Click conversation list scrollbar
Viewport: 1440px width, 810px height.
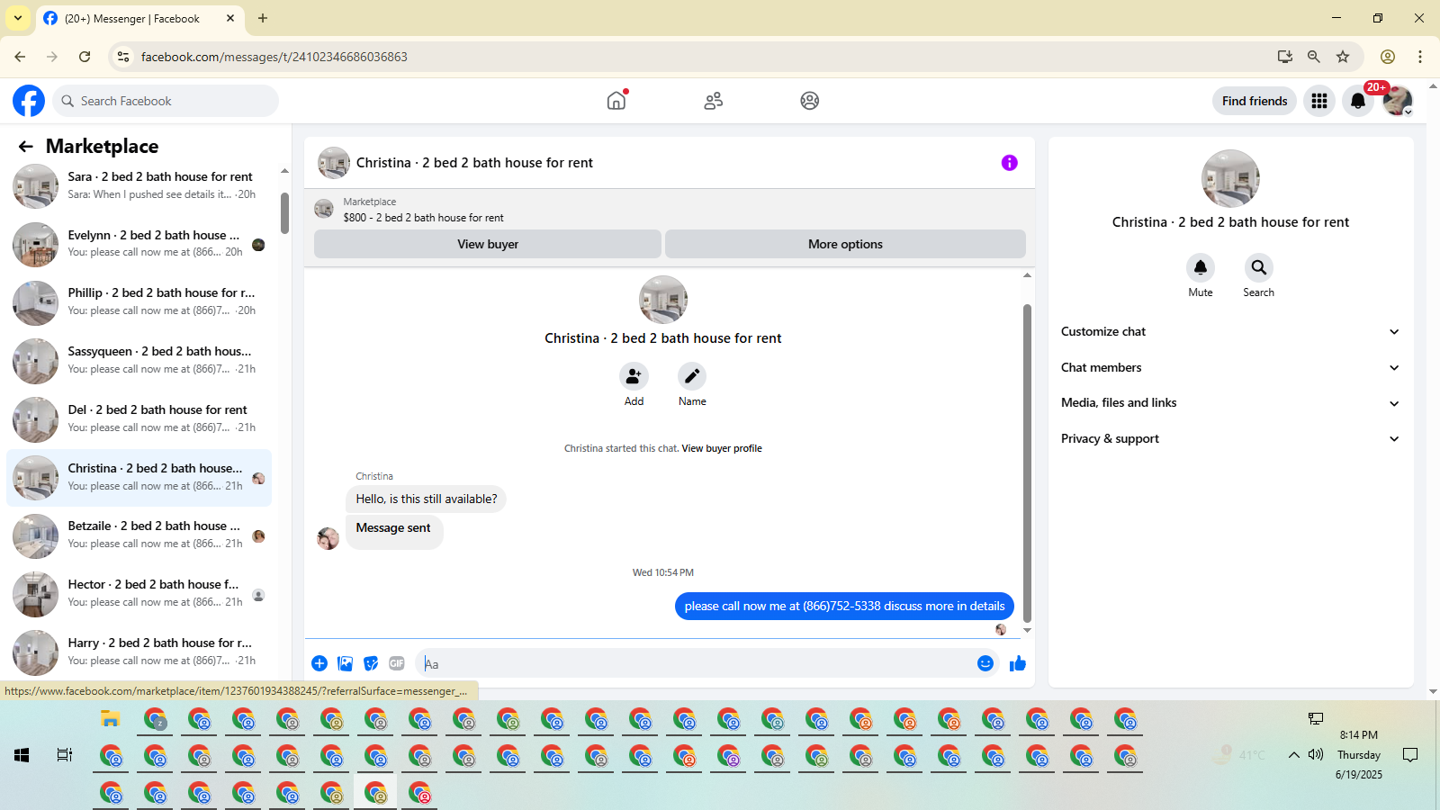coord(284,213)
